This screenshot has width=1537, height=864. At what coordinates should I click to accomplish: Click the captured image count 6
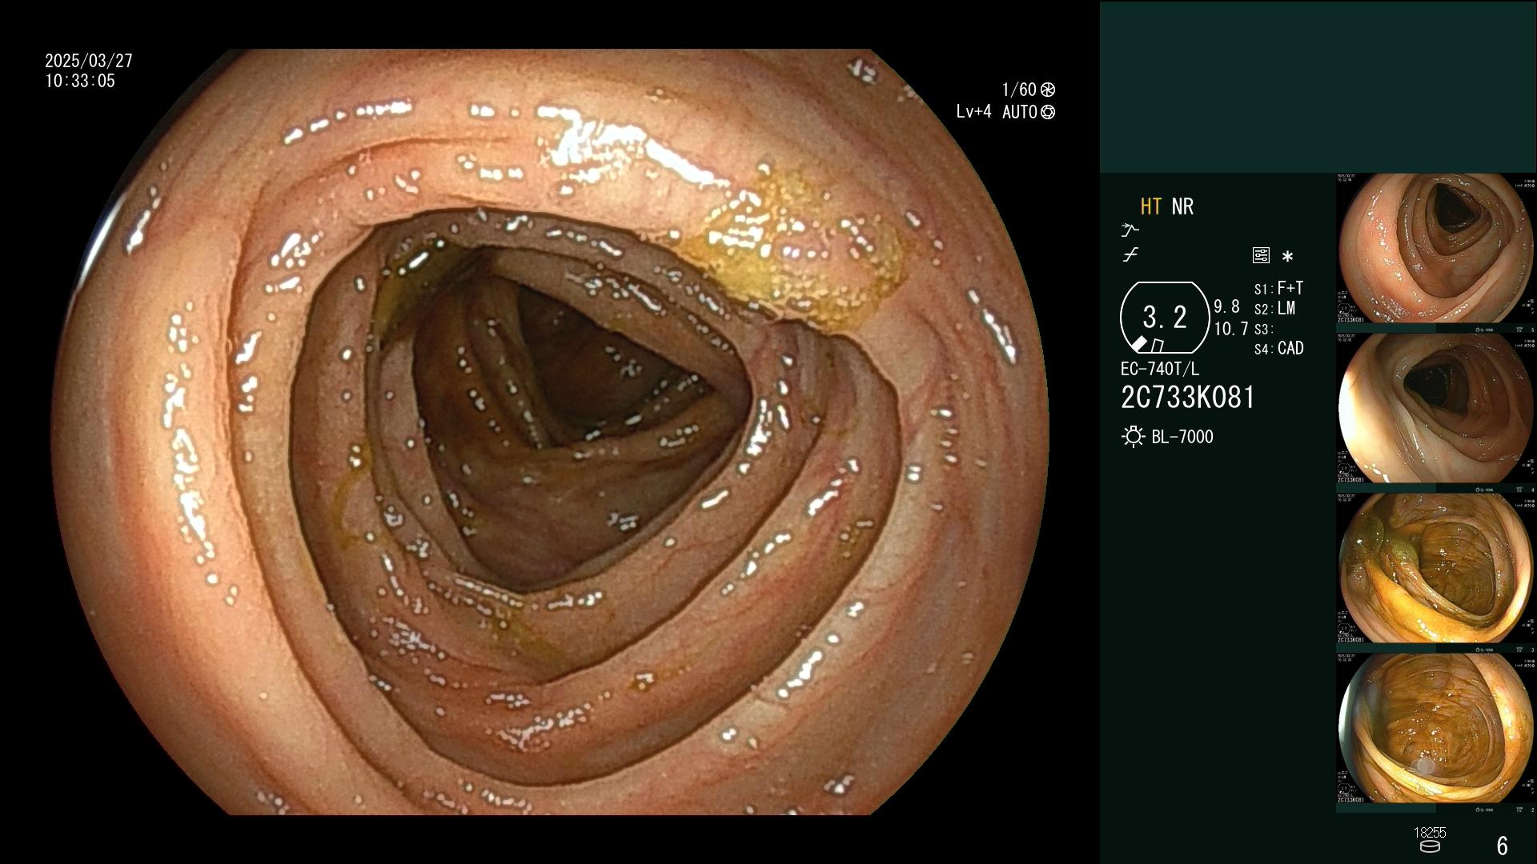(x=1503, y=846)
